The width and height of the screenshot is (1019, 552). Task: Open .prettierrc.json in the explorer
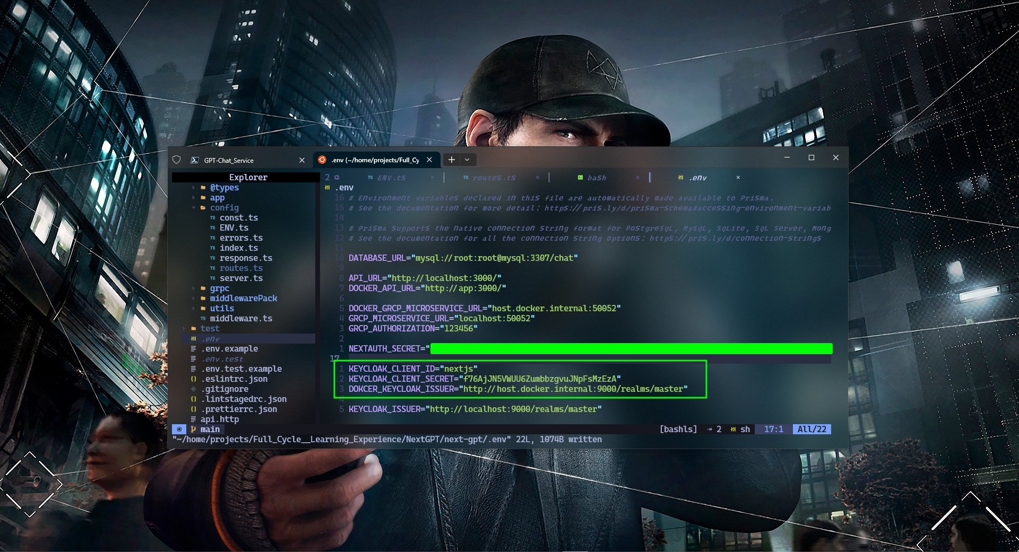point(239,409)
